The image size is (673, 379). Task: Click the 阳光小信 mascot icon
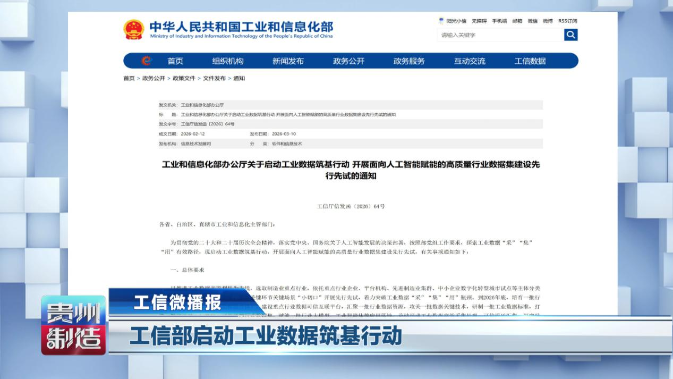(441, 21)
